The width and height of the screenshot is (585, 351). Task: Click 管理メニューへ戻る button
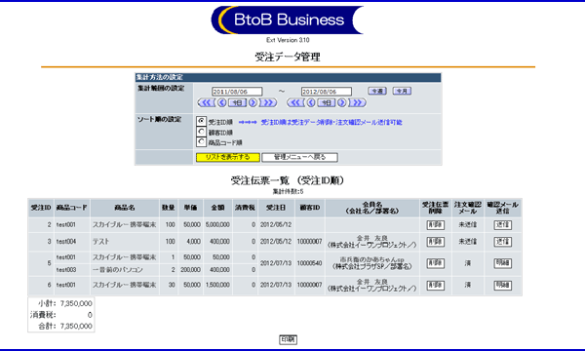[300, 157]
